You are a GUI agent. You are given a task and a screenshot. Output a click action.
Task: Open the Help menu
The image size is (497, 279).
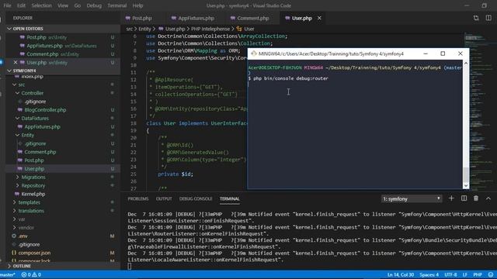(137, 5)
